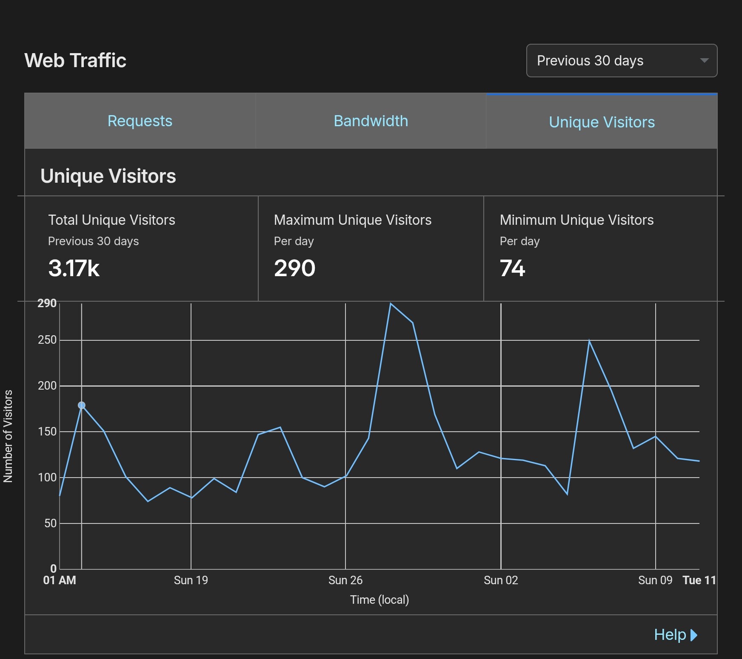
Task: Click the triangle arrow icon beside Help
Action: (694, 635)
